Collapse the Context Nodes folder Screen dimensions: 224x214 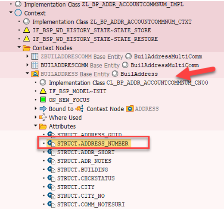pyautogui.click(x=19, y=47)
